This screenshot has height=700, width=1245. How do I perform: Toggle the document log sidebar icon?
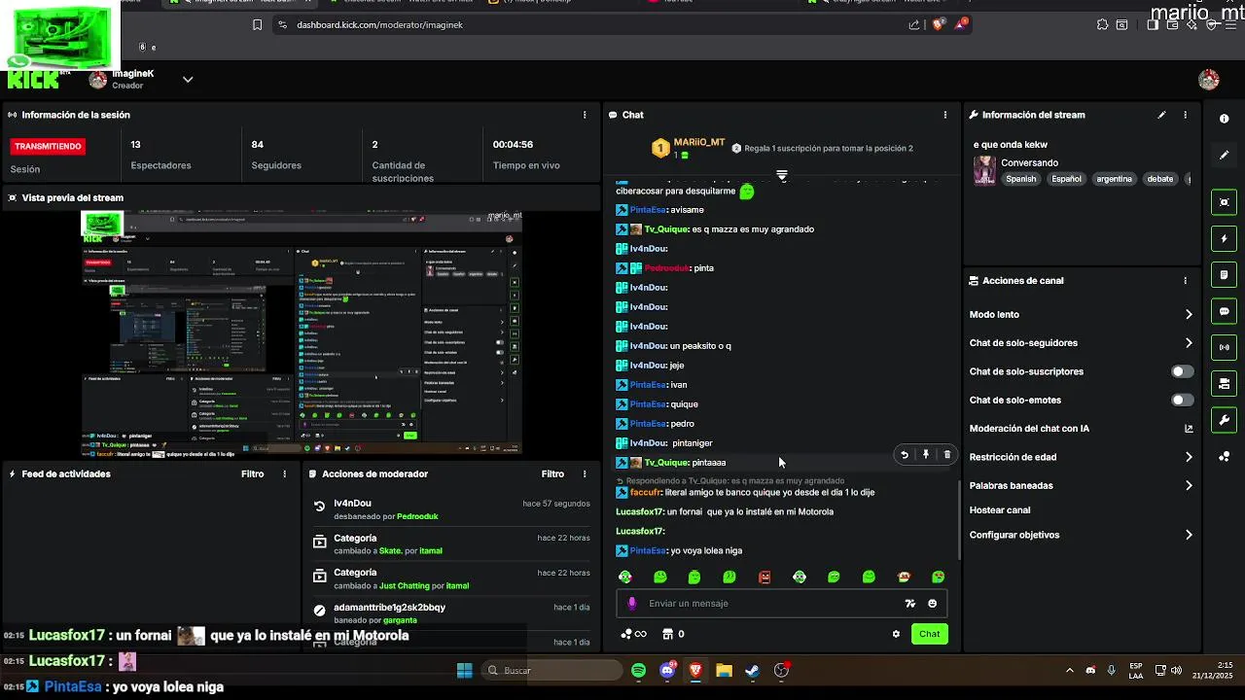1224,275
